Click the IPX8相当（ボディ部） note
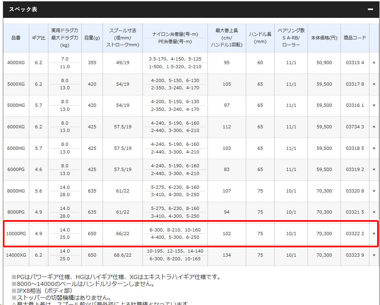 [x=42, y=290]
